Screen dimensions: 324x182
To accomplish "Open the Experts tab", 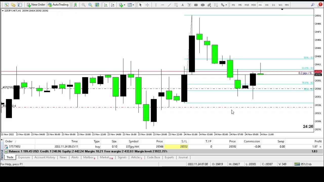I will point(169,157).
